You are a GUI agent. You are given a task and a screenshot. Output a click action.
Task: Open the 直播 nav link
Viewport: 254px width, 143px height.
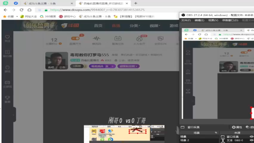[x=116, y=26]
